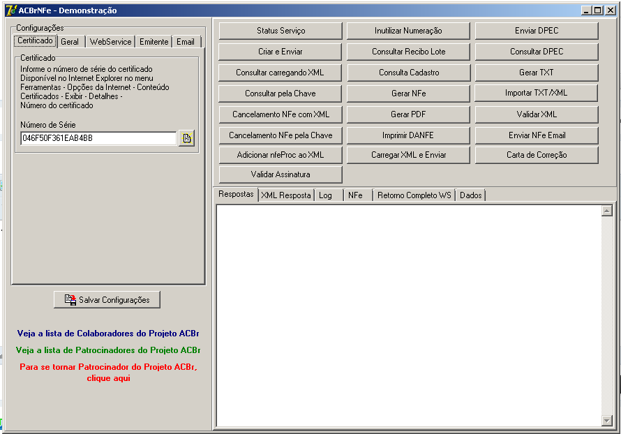The height and width of the screenshot is (434, 621).
Task: Open the Colaboradores do Projeto ACBr link
Action: point(108,334)
